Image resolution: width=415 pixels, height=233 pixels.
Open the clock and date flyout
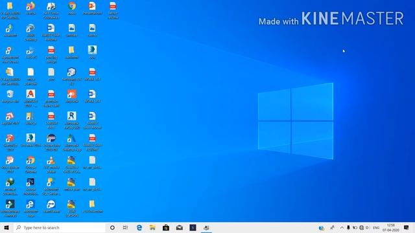[390, 228]
